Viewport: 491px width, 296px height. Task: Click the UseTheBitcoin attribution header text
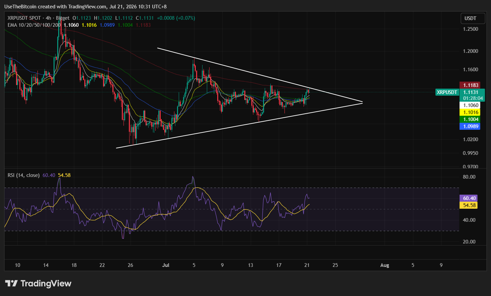point(85,7)
